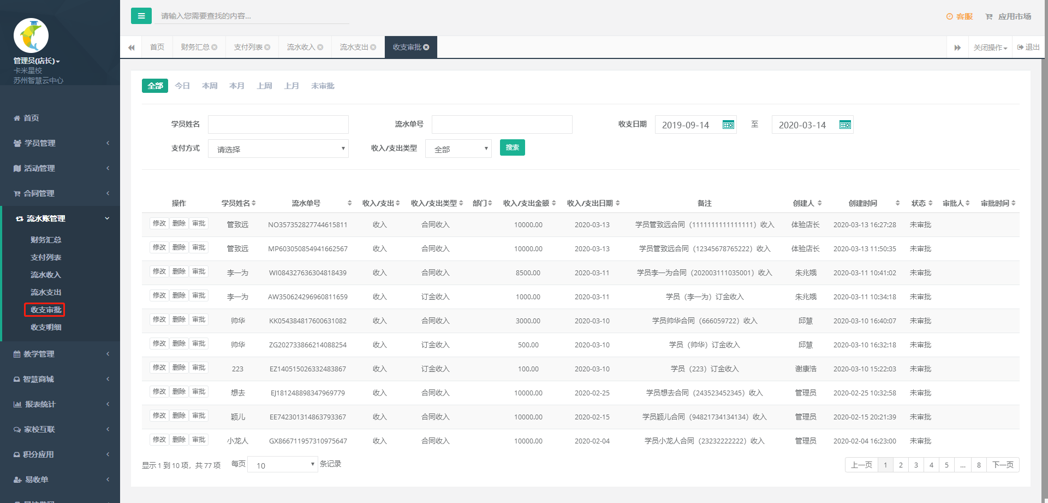Expand the 学员管理 sidebar menu

pos(60,143)
